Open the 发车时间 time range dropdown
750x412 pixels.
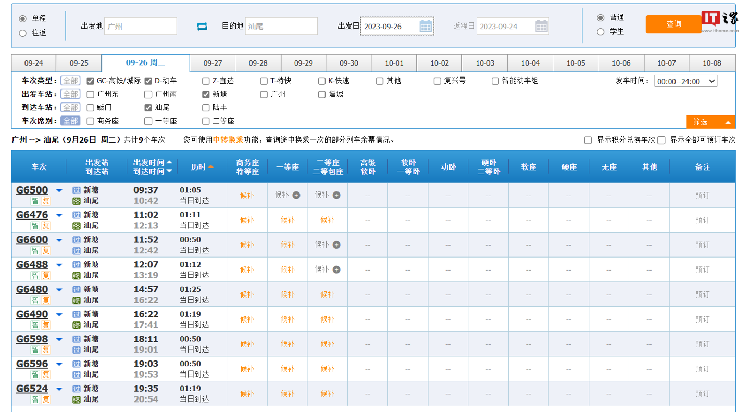[x=685, y=81]
